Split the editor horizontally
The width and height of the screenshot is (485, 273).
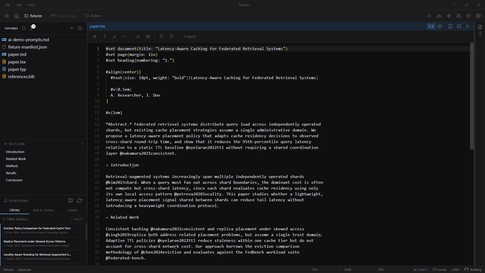point(459,26)
